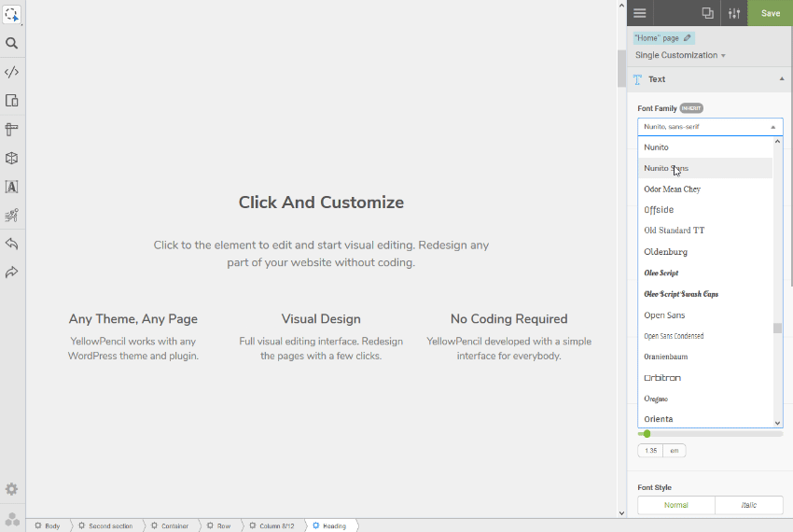Select Oregano font
Viewport: 793px width, 532px height.
(x=705, y=399)
